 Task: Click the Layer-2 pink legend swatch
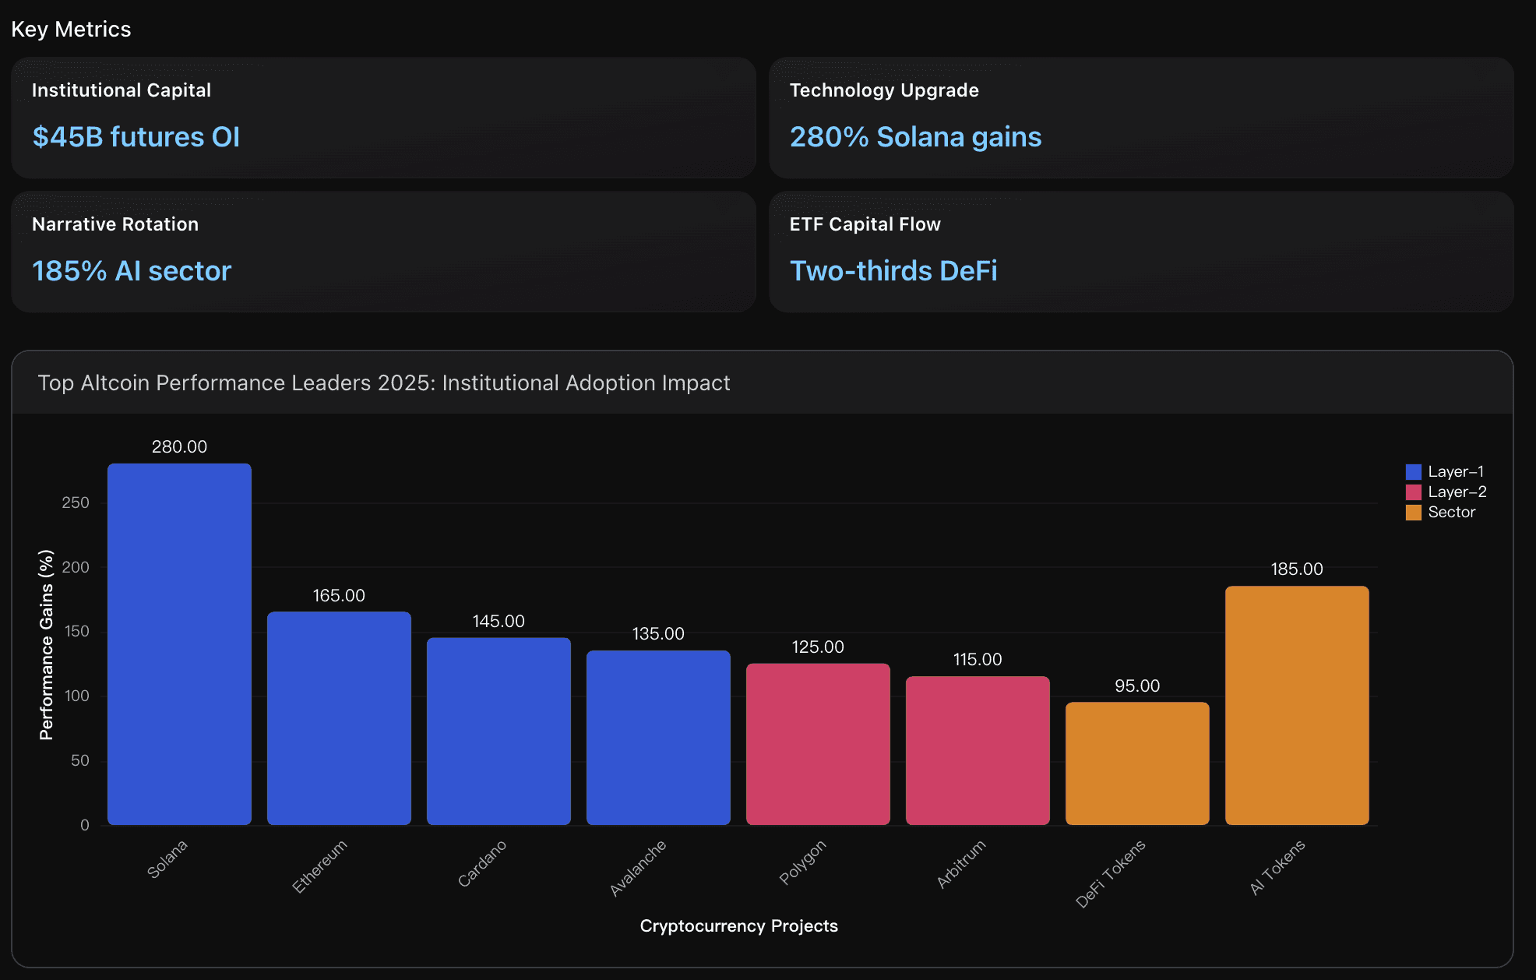(x=1413, y=492)
